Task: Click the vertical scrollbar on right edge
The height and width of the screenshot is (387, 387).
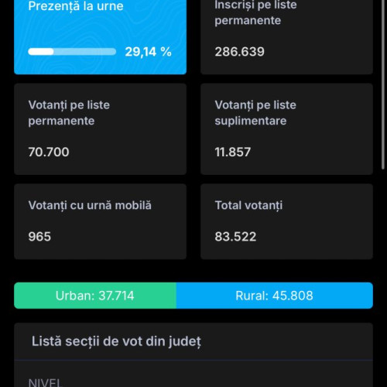Action: point(383,84)
